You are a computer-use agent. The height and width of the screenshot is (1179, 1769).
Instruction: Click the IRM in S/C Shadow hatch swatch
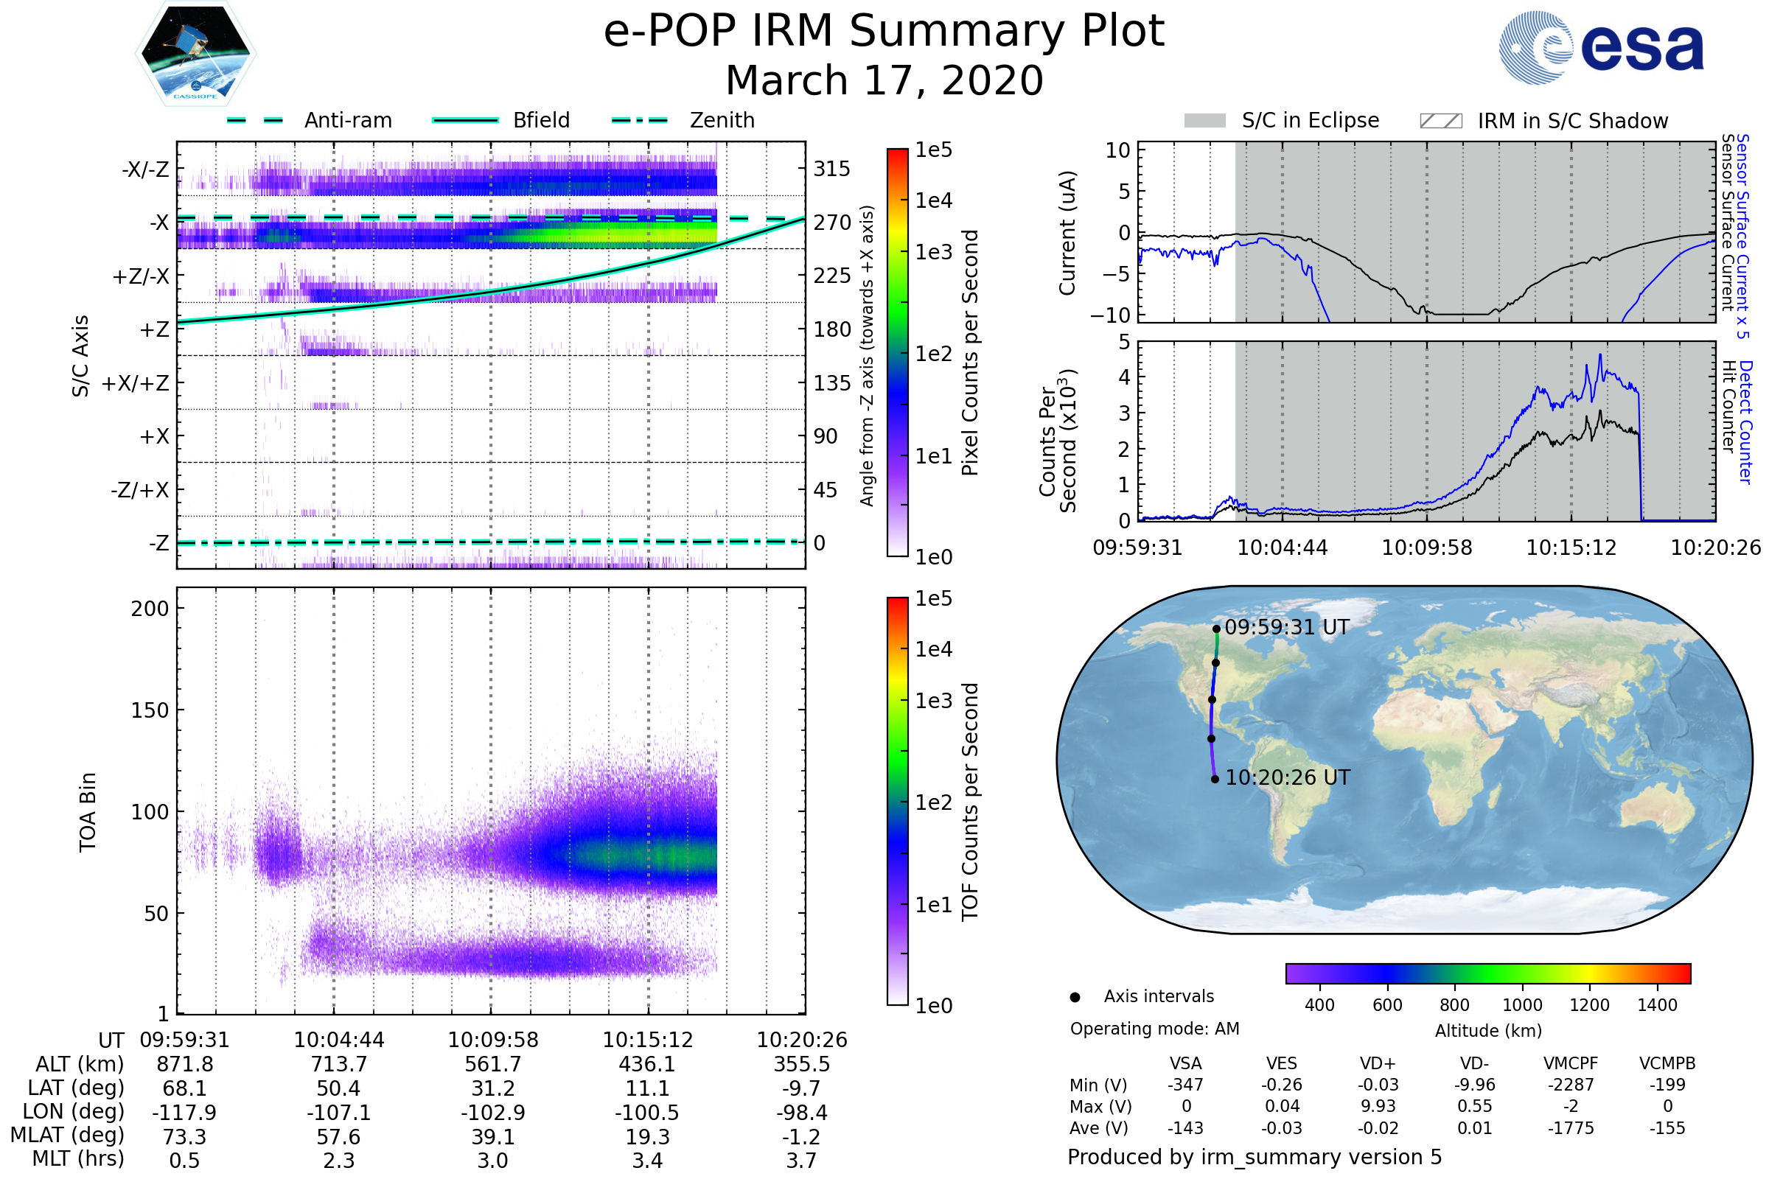(1440, 121)
